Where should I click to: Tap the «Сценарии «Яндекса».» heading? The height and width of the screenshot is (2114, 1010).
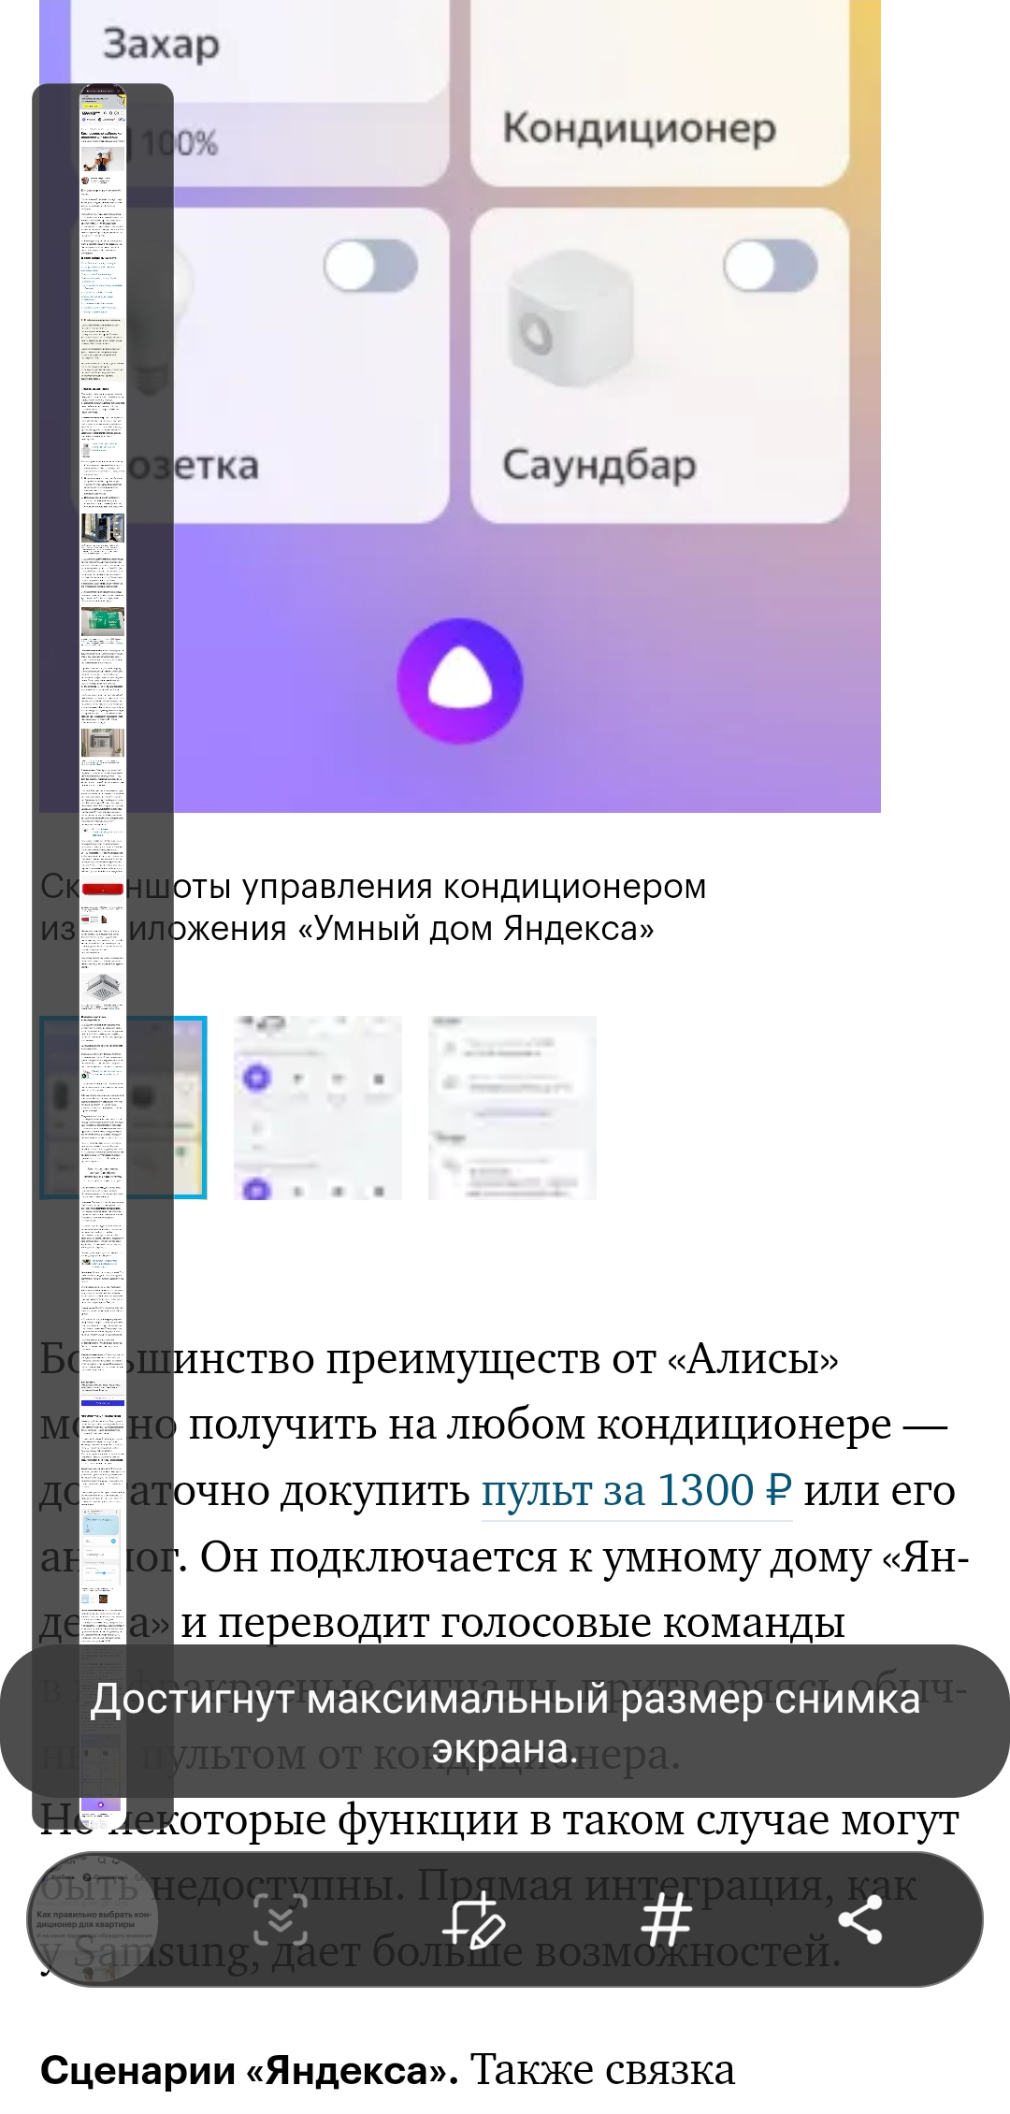click(249, 2070)
